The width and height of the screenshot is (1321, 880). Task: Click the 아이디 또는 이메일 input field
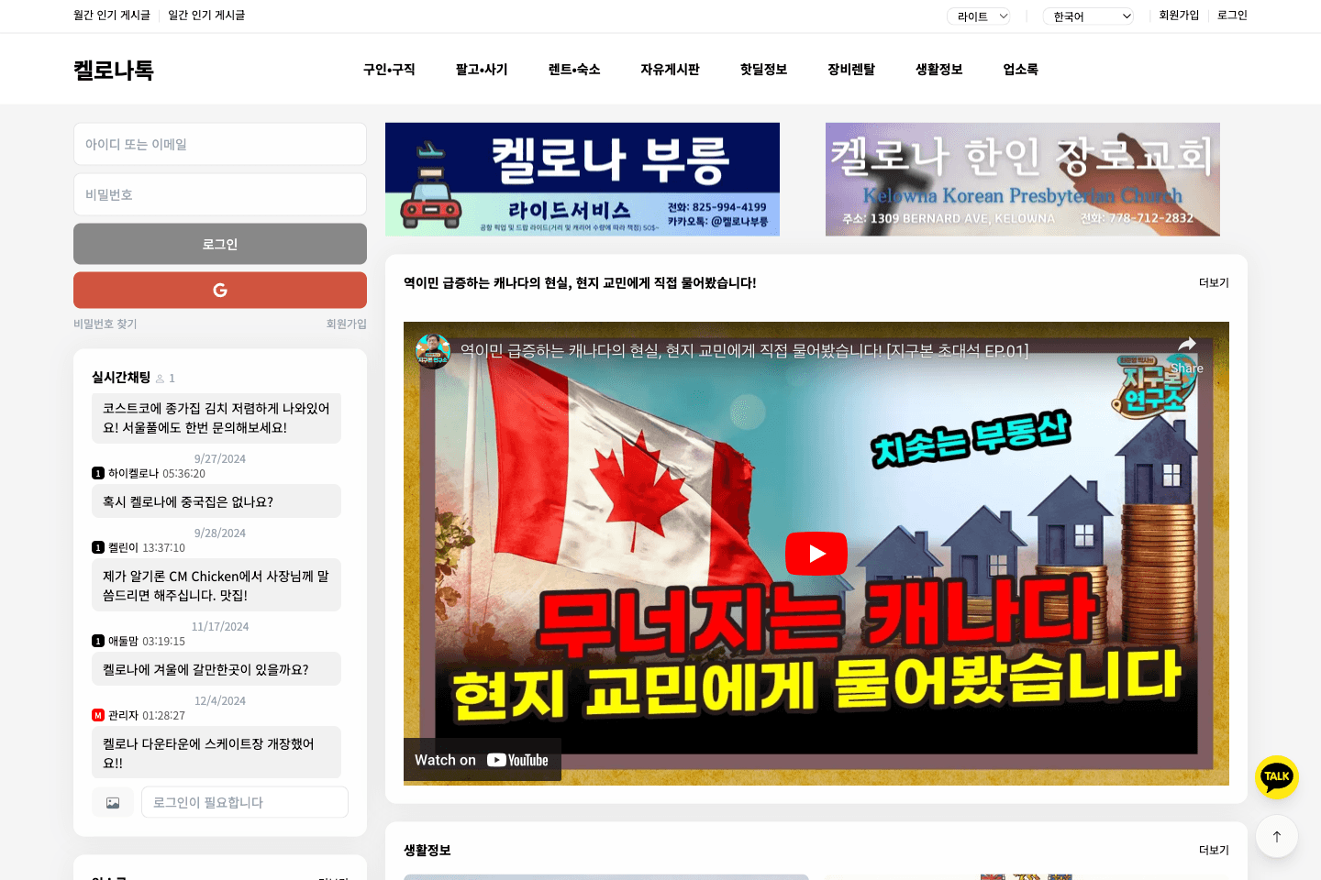(219, 144)
